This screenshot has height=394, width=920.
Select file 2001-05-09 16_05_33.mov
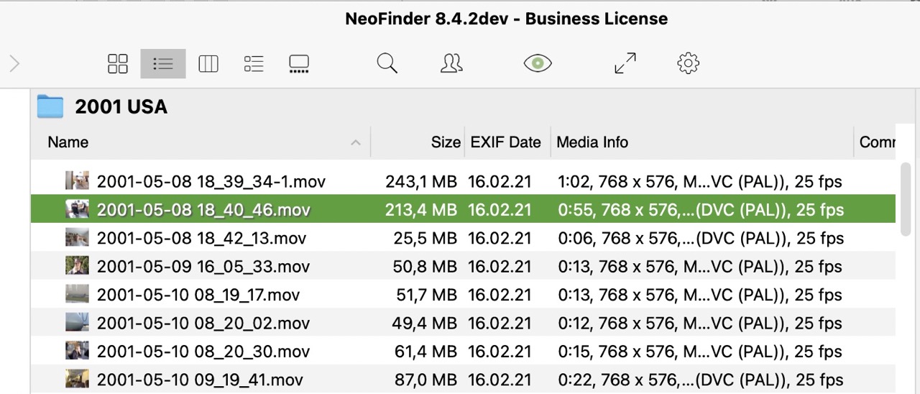203,267
